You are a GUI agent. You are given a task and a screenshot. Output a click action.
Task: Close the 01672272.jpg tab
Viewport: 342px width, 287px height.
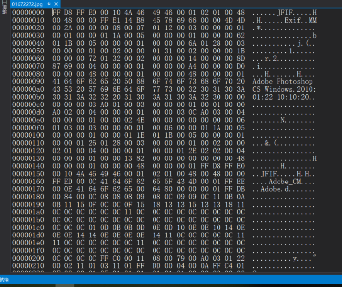tap(56, 4)
